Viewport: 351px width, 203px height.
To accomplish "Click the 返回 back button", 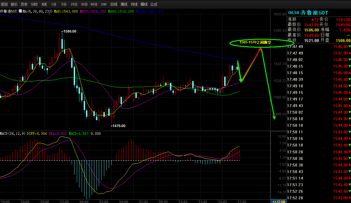I will click(x=4, y=4).
